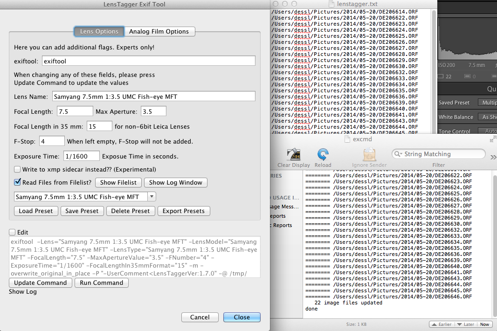Open the lens preset dropdown arrow

point(152,197)
